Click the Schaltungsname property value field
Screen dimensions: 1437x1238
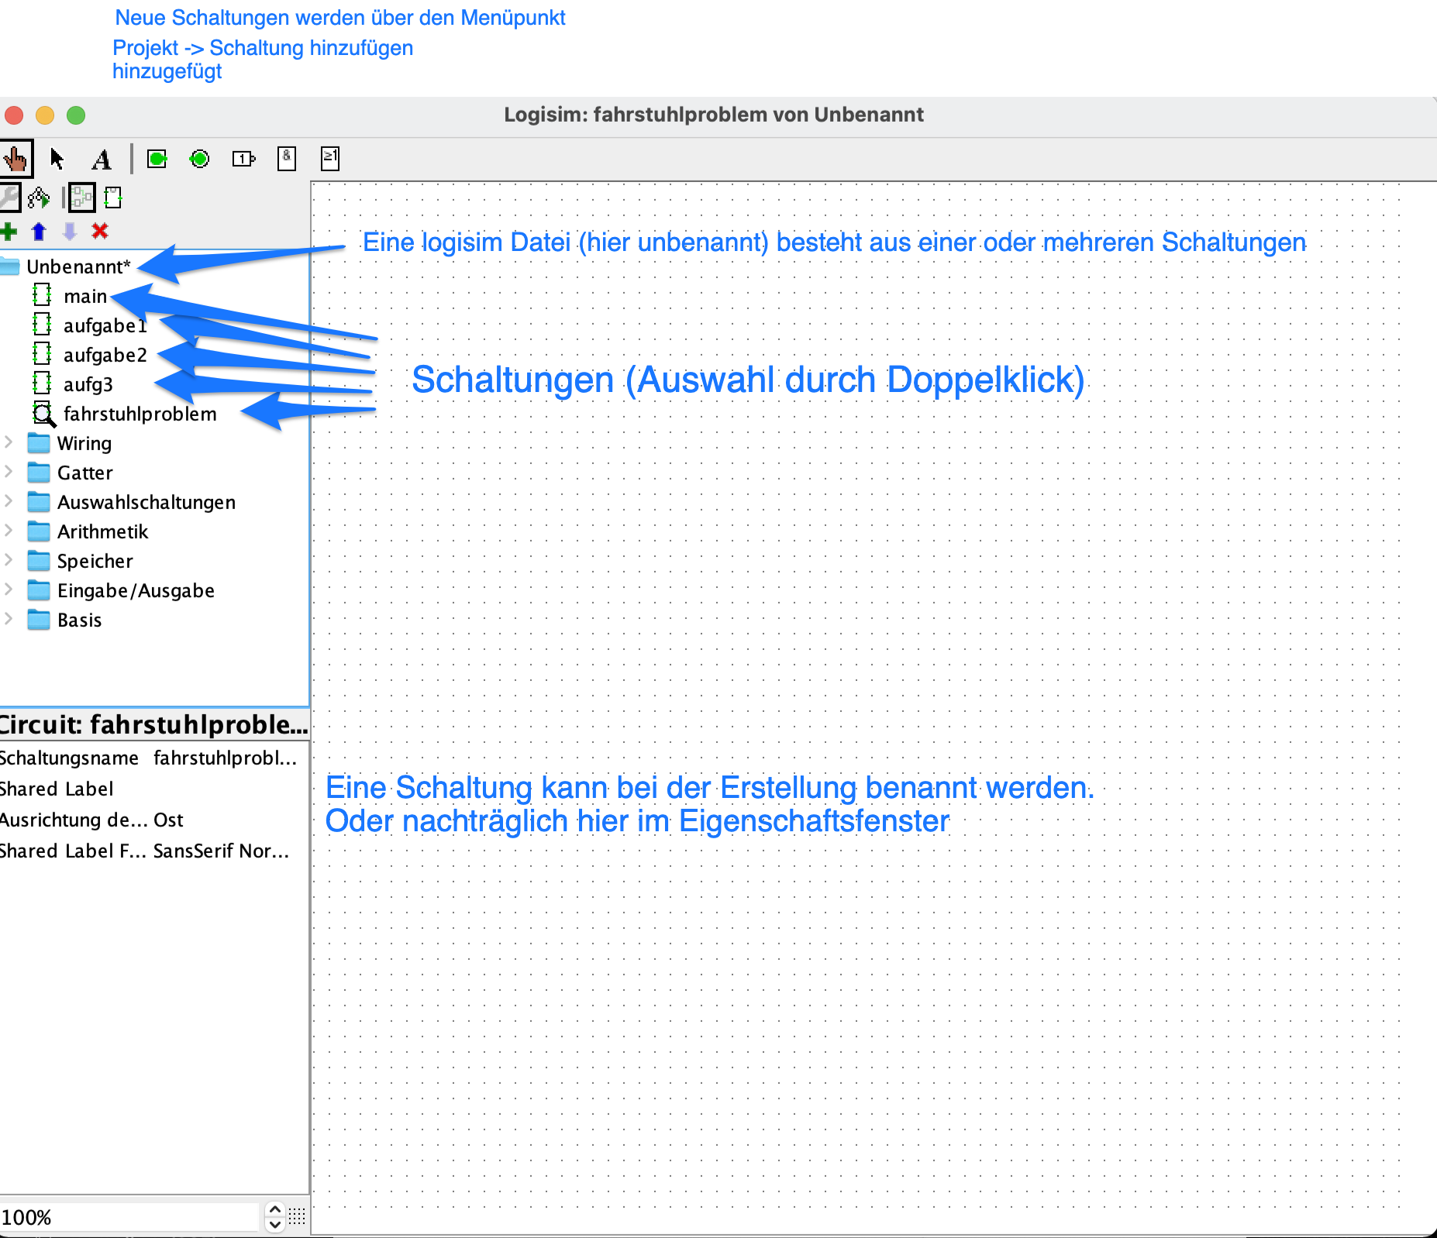tap(226, 758)
